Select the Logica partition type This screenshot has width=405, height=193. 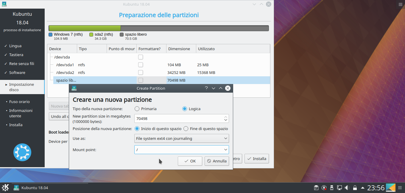click(x=191, y=109)
